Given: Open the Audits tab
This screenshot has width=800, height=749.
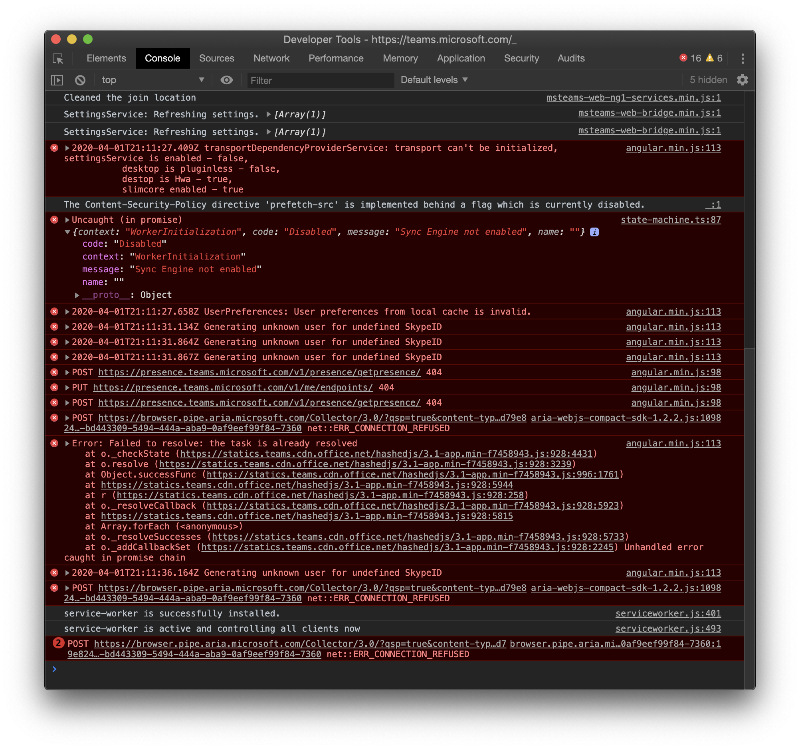Looking at the screenshot, I should (571, 58).
